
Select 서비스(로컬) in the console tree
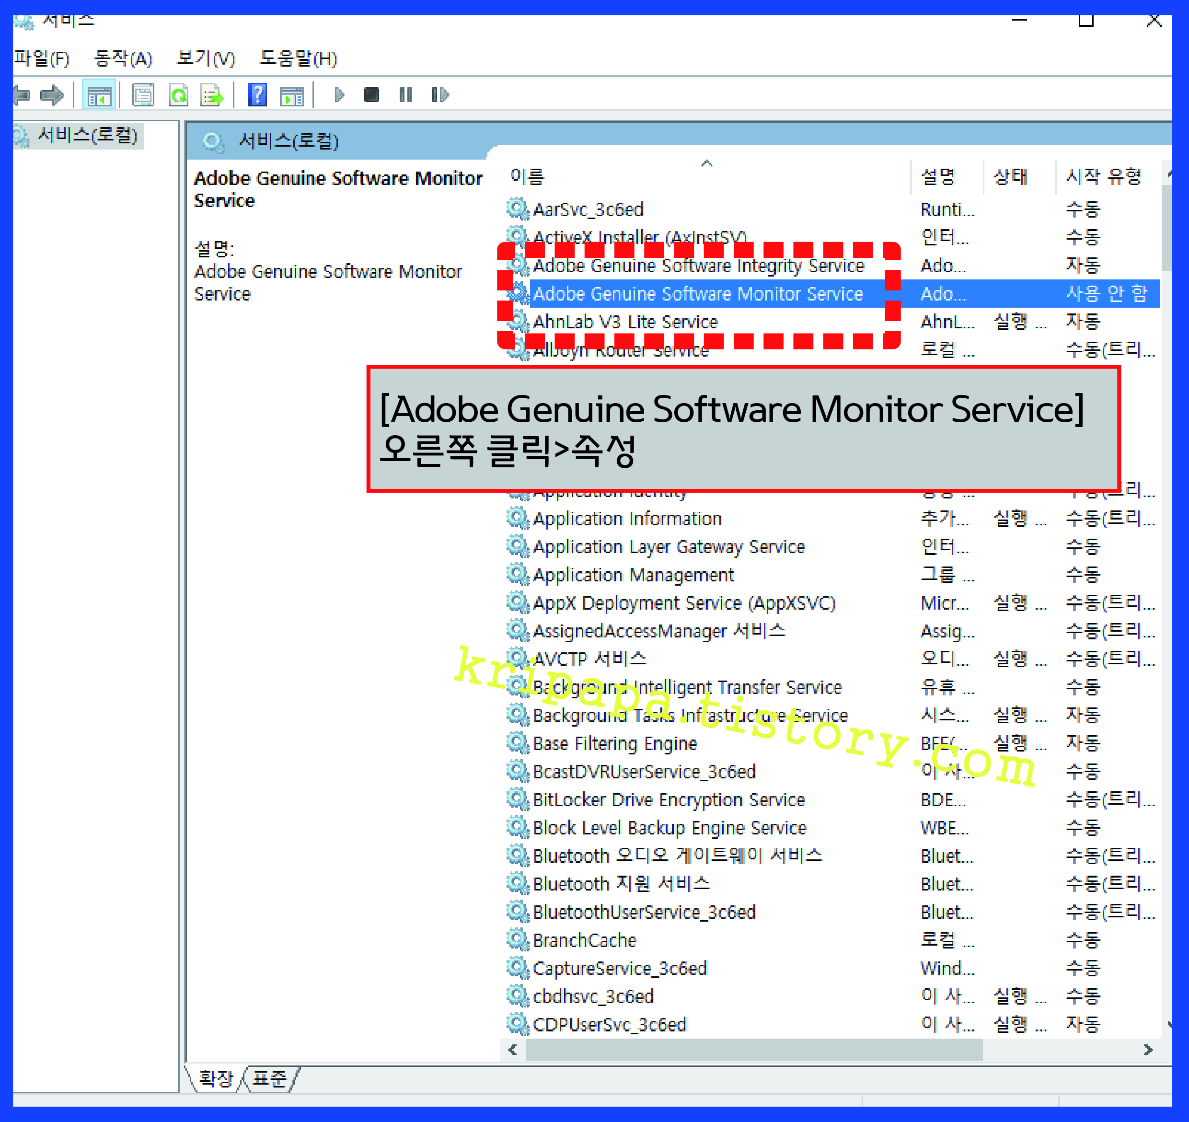tap(78, 136)
